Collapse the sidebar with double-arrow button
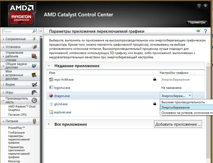 [41, 31]
